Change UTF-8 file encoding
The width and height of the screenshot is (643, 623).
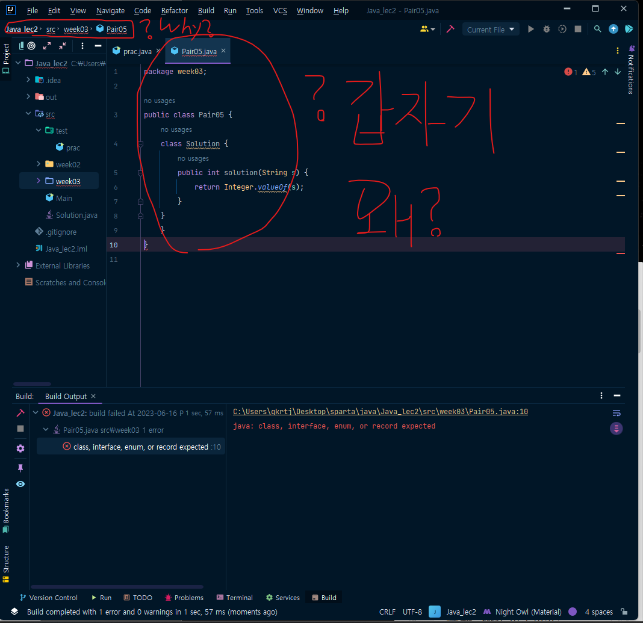pos(412,612)
